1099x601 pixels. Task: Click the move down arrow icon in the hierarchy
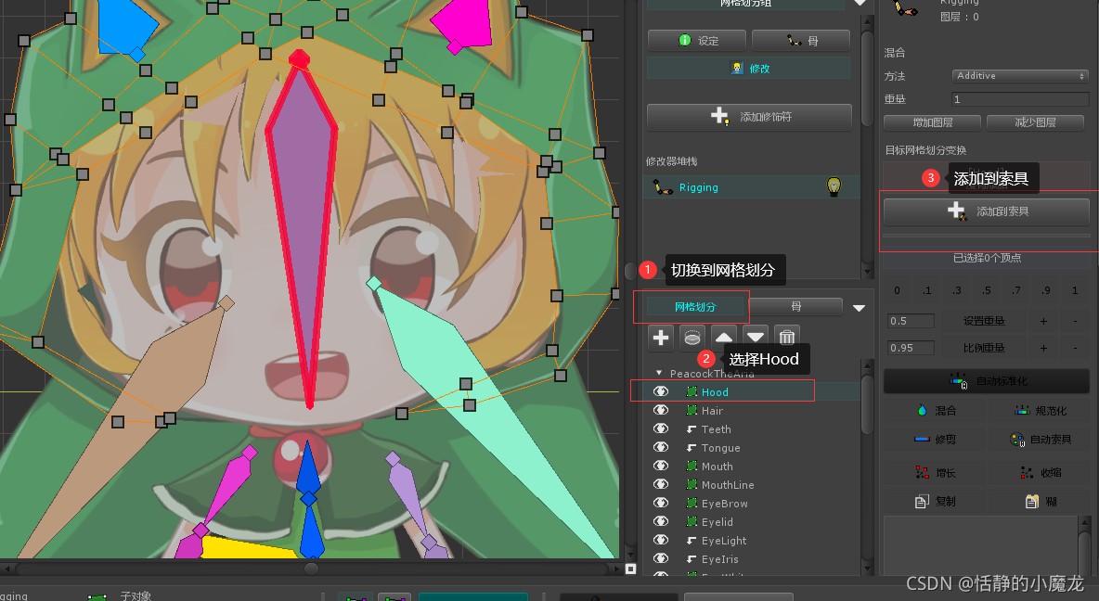(x=756, y=338)
